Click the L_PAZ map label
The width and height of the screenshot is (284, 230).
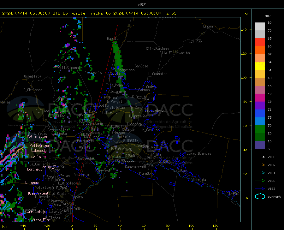234,194
